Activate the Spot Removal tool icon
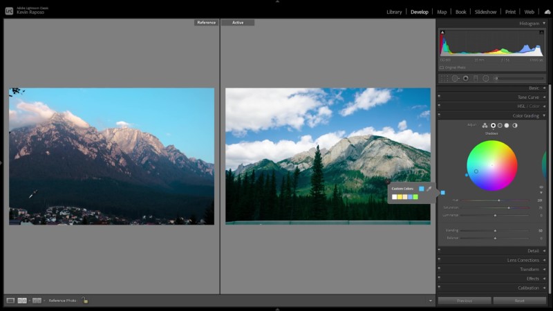553x311 pixels. coord(456,78)
